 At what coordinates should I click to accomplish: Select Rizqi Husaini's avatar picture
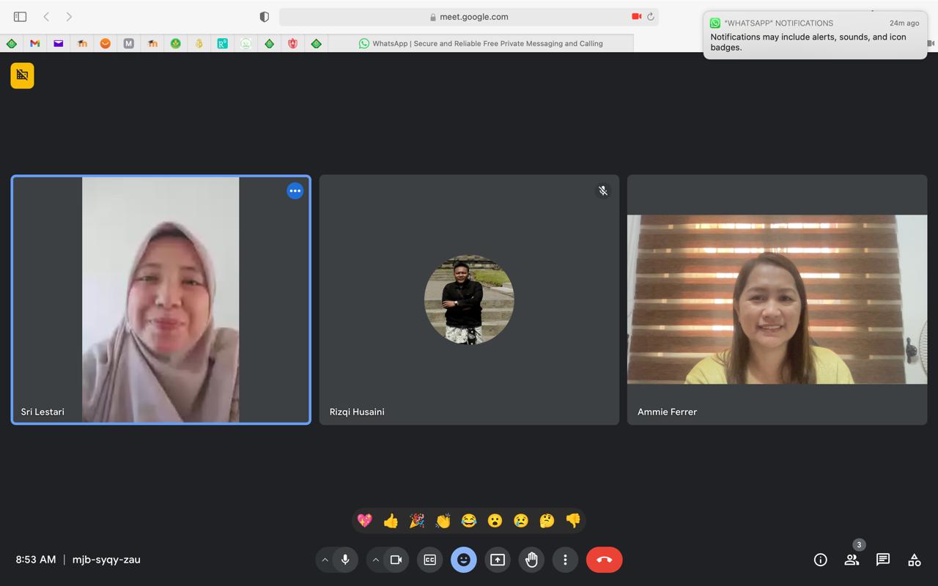[x=469, y=300]
